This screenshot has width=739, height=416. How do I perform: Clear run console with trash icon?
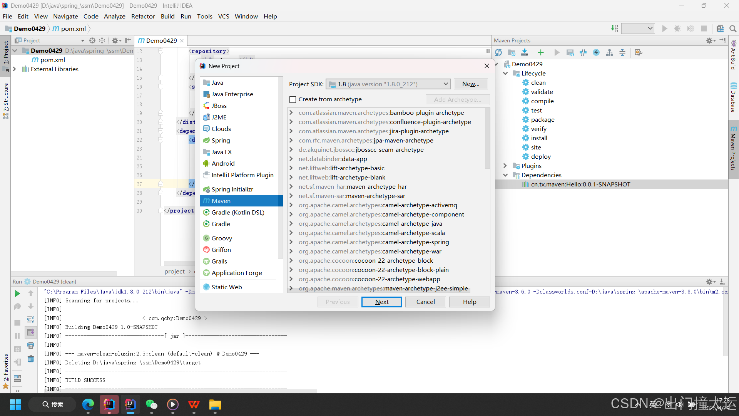click(x=31, y=359)
